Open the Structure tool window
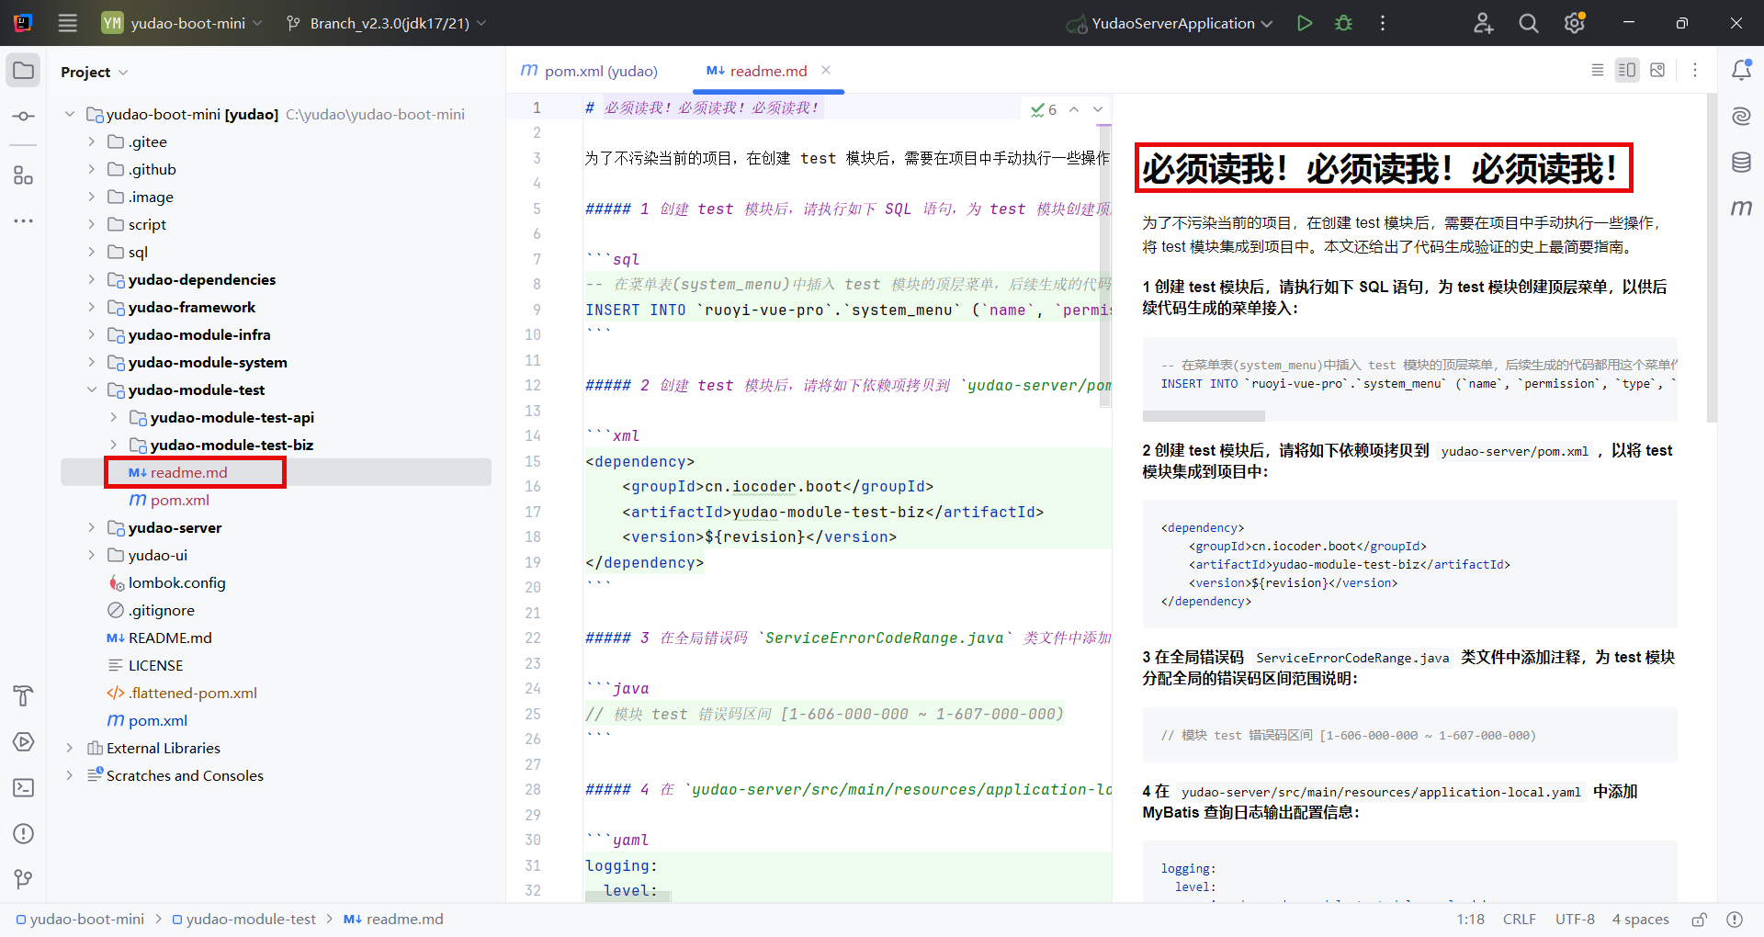This screenshot has height=937, width=1764. click(x=24, y=175)
